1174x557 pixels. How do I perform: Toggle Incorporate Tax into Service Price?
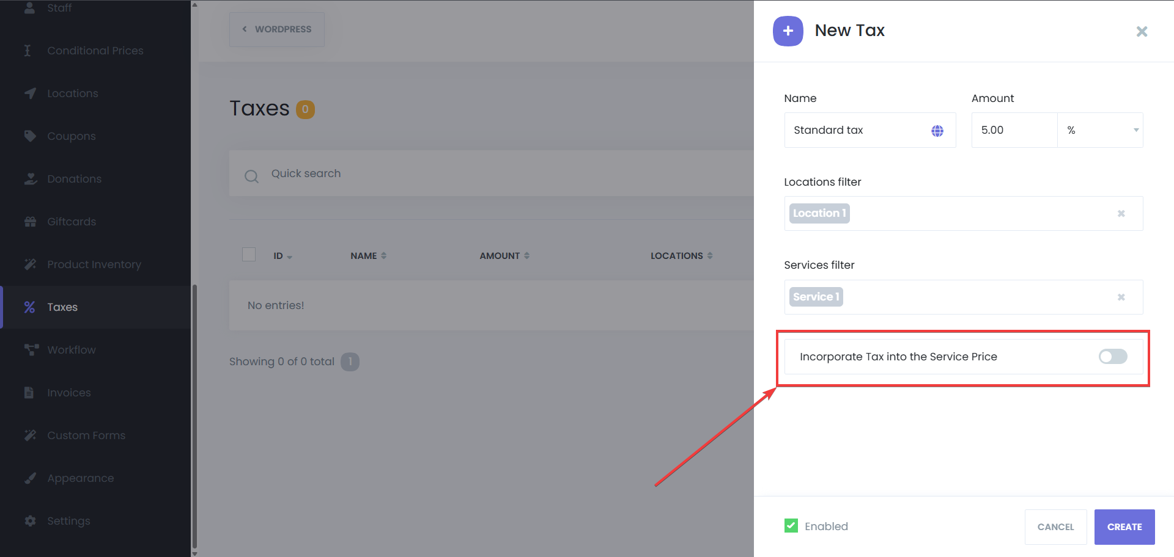click(1113, 357)
